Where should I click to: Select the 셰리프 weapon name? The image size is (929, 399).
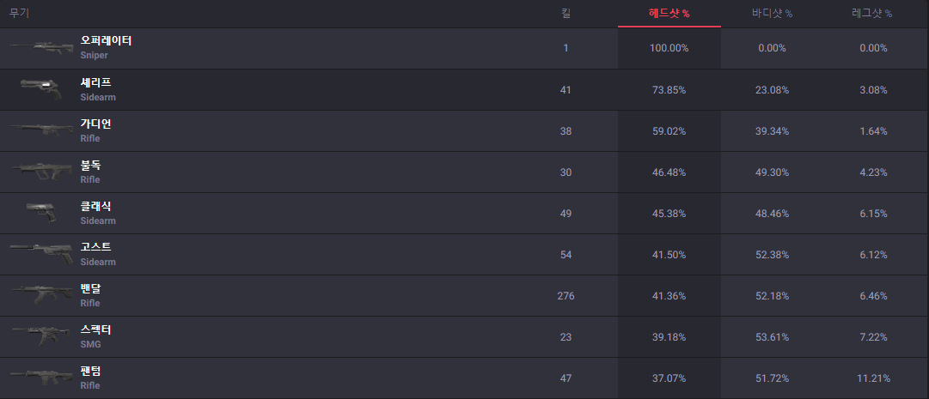[x=95, y=82]
